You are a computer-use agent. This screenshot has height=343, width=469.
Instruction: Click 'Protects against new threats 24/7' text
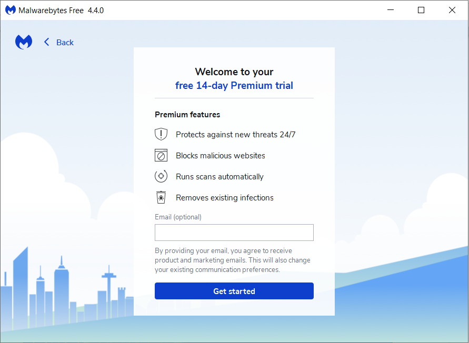tap(236, 135)
